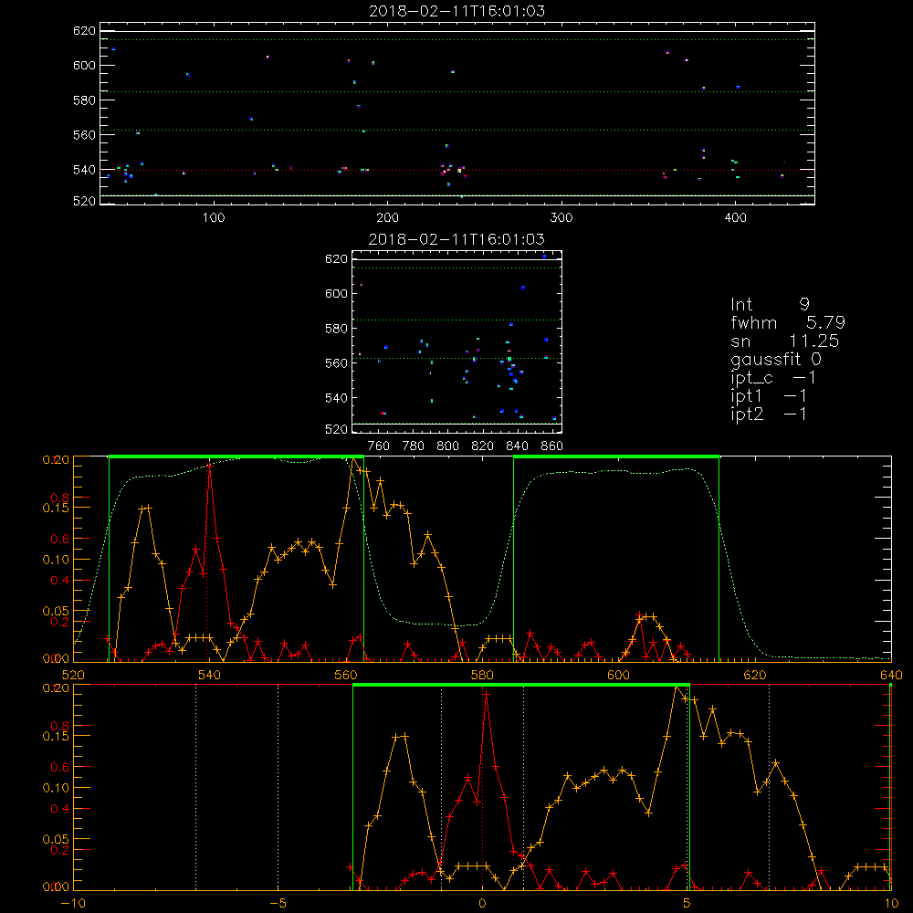
Task: Click x-axis label '5' on the centered profile plot
Action: 687,903
